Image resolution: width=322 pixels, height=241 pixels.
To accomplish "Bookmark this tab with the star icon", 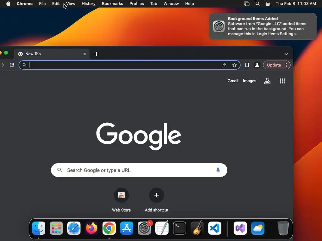I will [x=235, y=65].
